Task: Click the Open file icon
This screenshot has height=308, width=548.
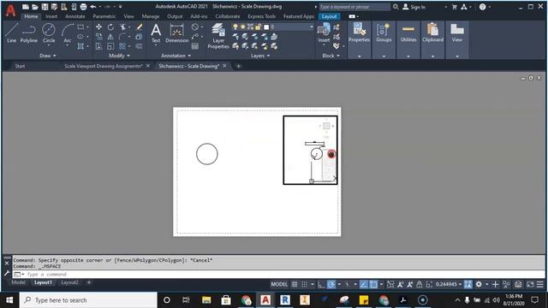Action: (x=35, y=7)
